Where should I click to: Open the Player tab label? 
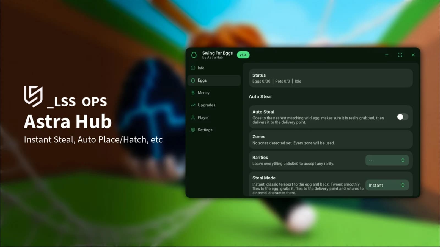tap(203, 117)
